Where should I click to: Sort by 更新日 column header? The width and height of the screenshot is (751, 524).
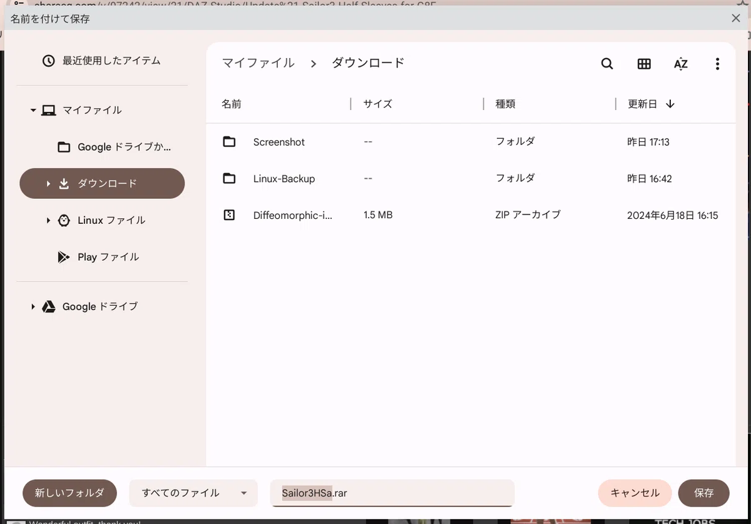point(643,104)
